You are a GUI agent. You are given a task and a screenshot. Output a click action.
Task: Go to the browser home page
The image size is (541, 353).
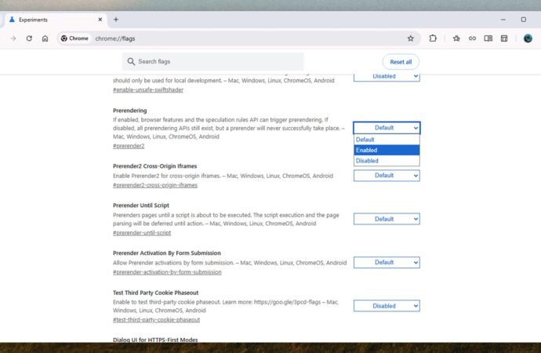pyautogui.click(x=45, y=38)
